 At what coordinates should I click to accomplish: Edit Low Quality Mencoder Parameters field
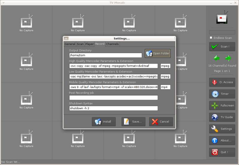114,76
